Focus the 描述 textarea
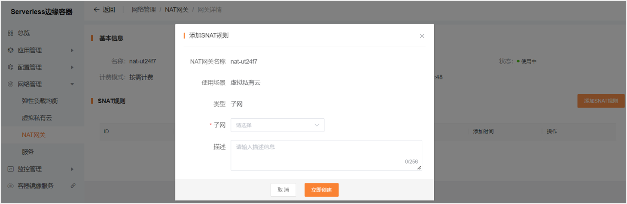 click(x=326, y=155)
